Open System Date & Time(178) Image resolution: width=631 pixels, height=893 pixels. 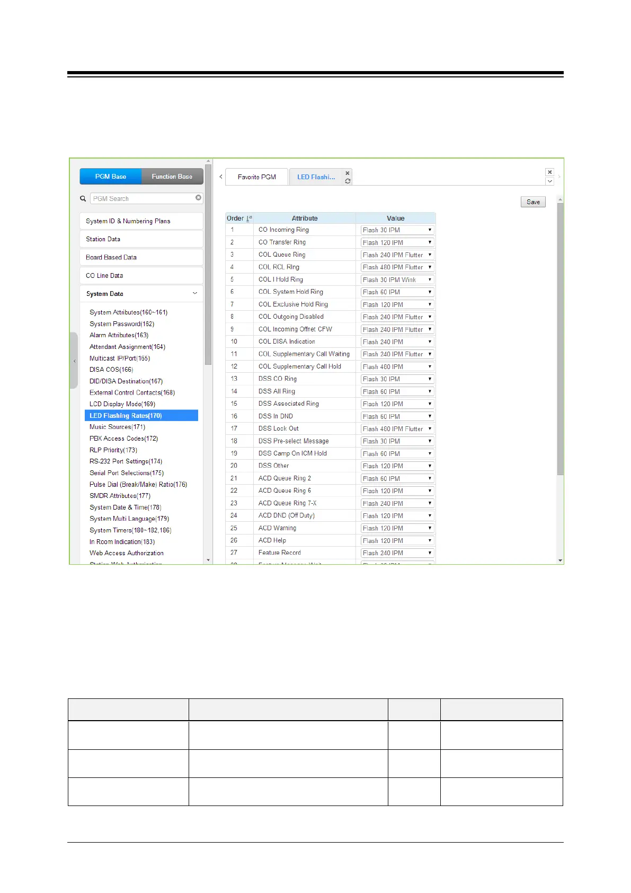coord(125,507)
